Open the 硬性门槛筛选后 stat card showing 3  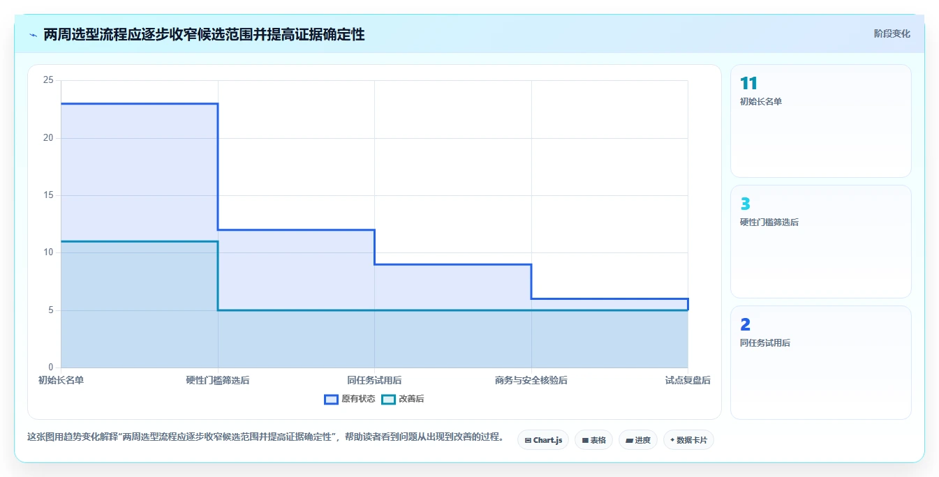coord(820,242)
